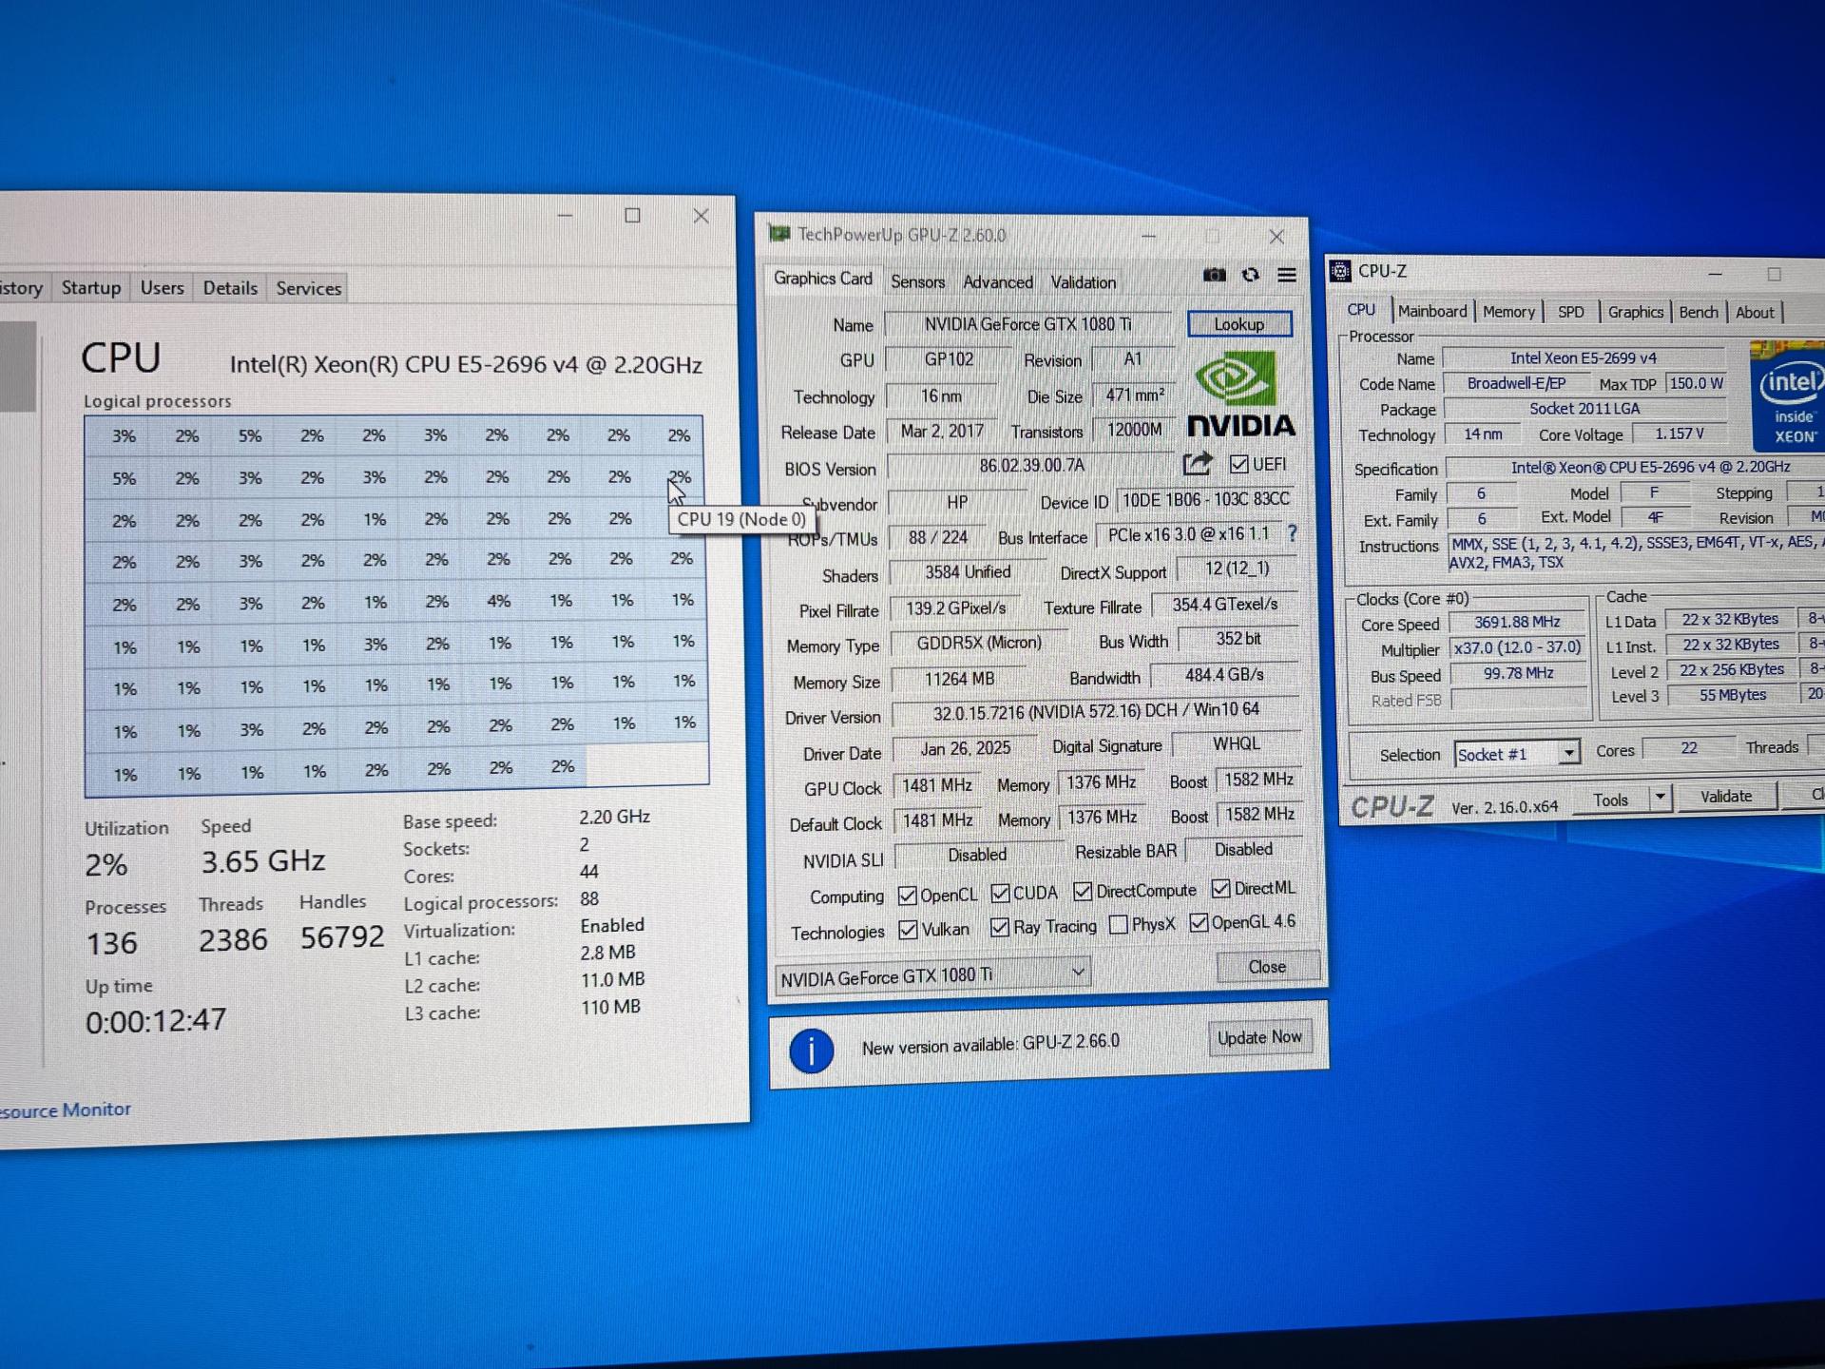Click the CPU-Z title bar icon
Screen dimensions: 1825x1369
coord(1340,271)
